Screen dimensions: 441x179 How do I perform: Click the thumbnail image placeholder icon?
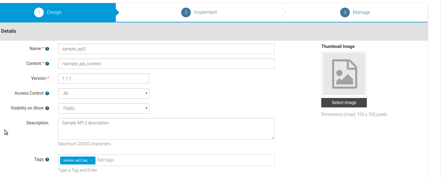[344, 74]
